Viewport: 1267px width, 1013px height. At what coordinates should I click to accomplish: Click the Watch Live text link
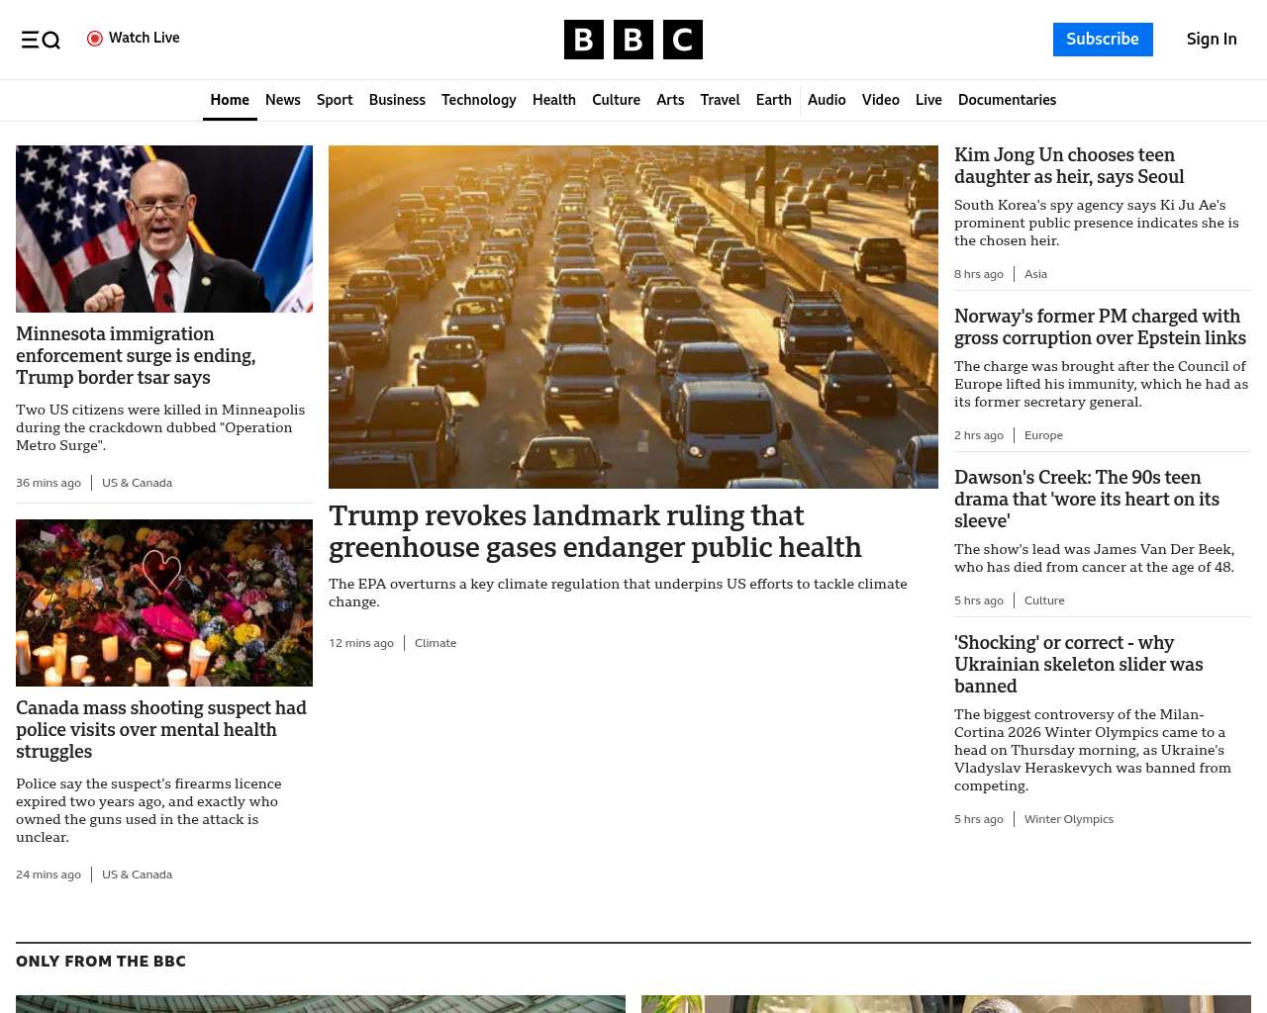click(x=145, y=38)
